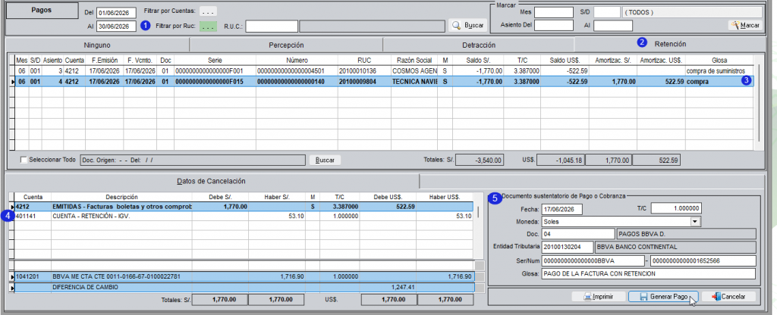Click the serie field ending BBVA

[x=592, y=260]
